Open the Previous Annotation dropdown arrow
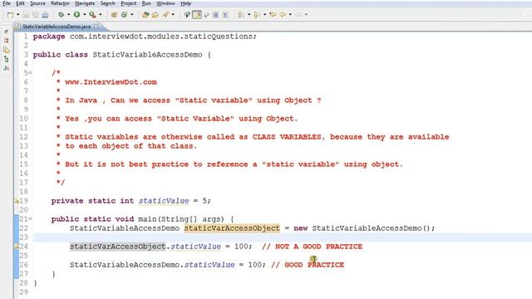 click(x=264, y=15)
